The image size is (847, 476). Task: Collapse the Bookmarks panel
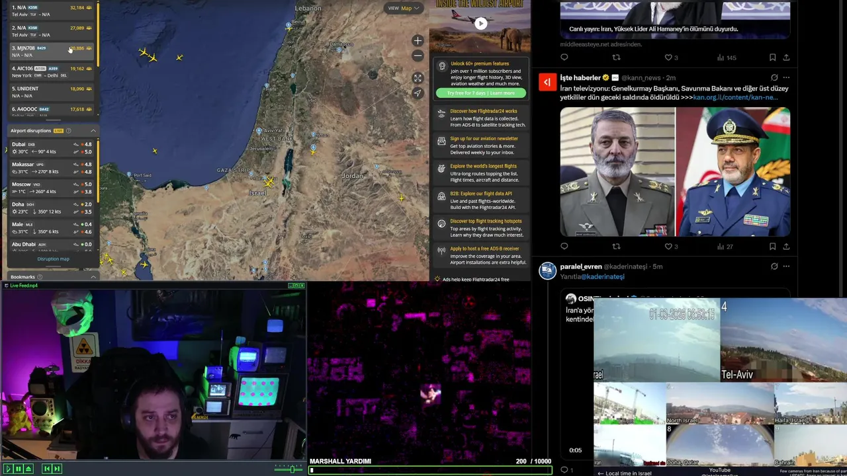tap(93, 277)
